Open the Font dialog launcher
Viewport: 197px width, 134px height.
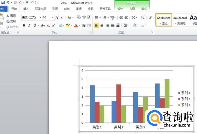click(x=90, y=33)
